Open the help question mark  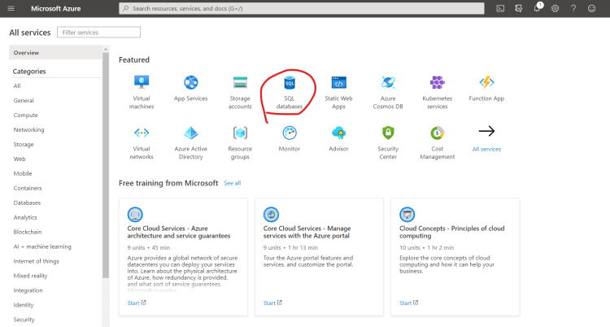click(x=573, y=8)
